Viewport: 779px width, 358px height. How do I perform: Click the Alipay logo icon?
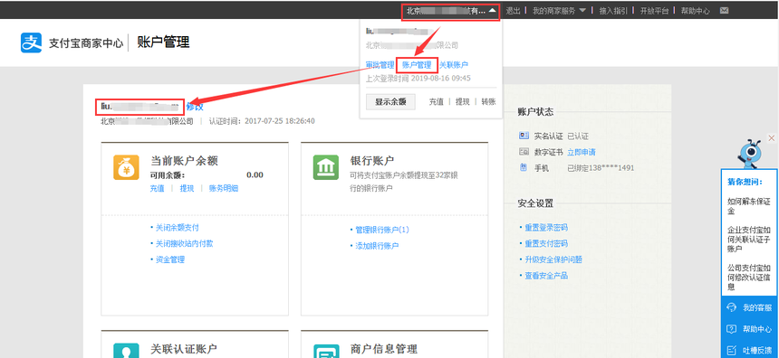[31, 42]
